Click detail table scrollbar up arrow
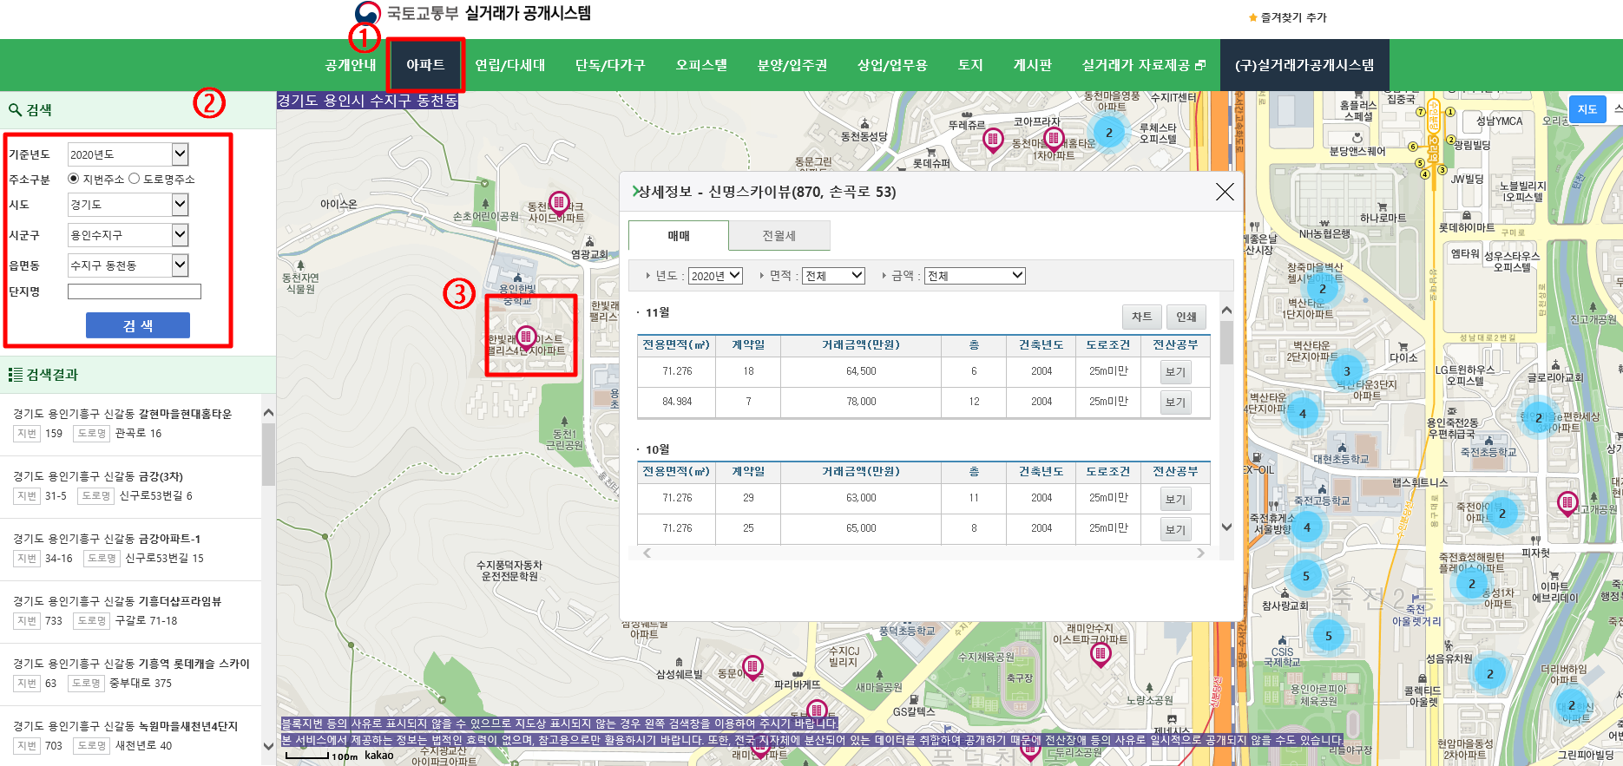Image resolution: width=1623 pixels, height=766 pixels. [x=1226, y=311]
